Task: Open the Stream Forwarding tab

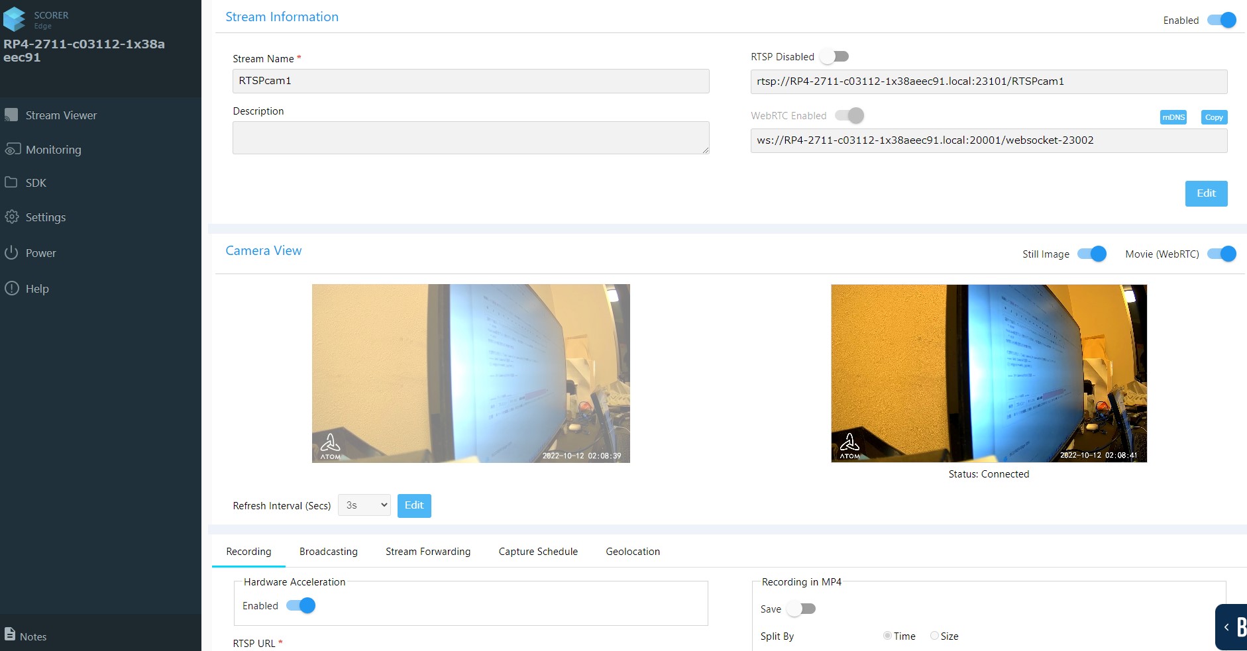Action: pyautogui.click(x=428, y=552)
